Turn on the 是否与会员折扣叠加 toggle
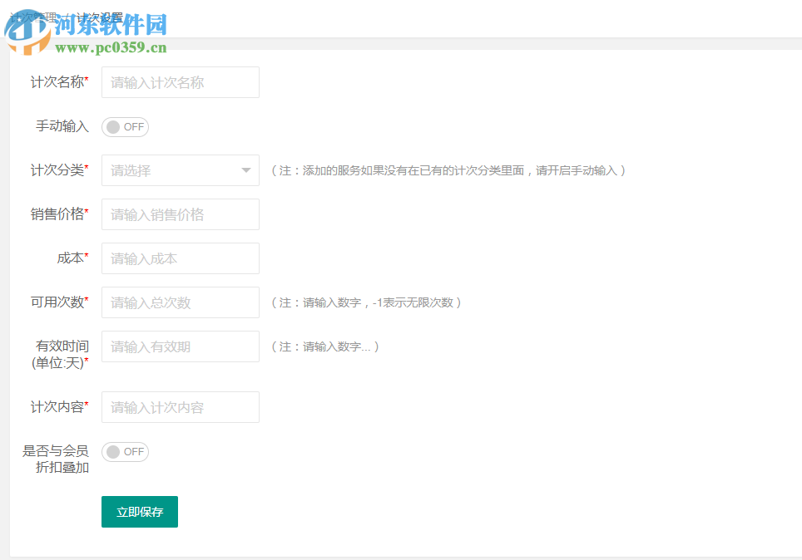 pos(125,451)
